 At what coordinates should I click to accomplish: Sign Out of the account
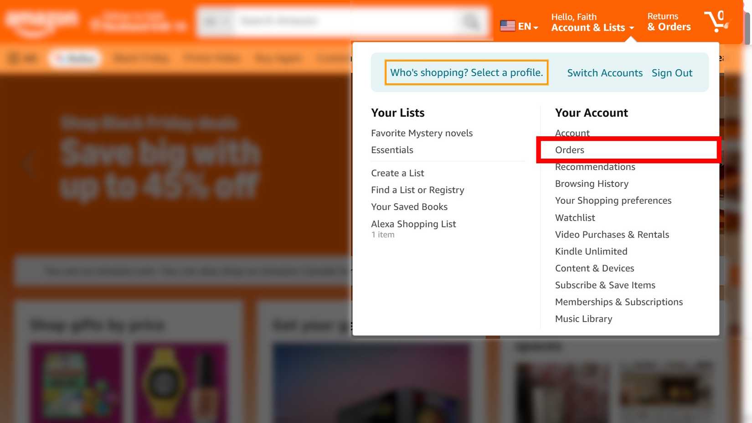click(x=672, y=73)
